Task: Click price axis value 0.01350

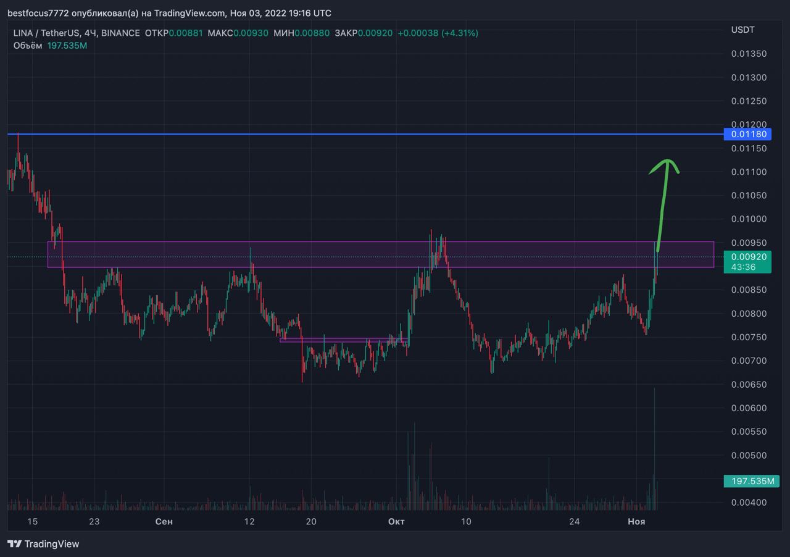Action: coord(749,54)
